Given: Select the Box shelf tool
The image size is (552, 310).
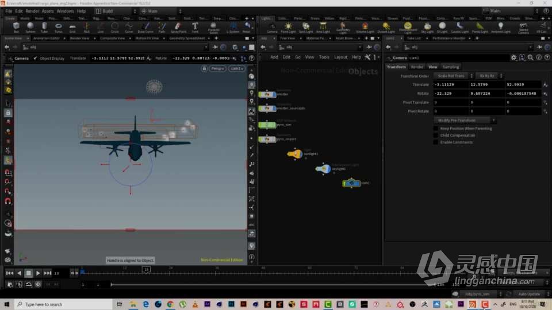Looking at the screenshot, I should tap(16, 27).
